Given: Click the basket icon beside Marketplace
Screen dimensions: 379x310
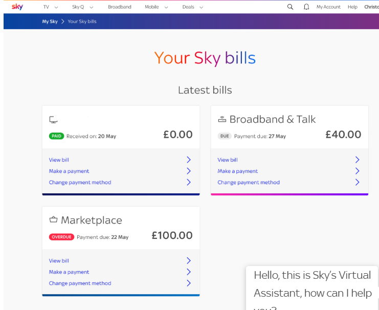Looking at the screenshot, I should [x=53, y=219].
